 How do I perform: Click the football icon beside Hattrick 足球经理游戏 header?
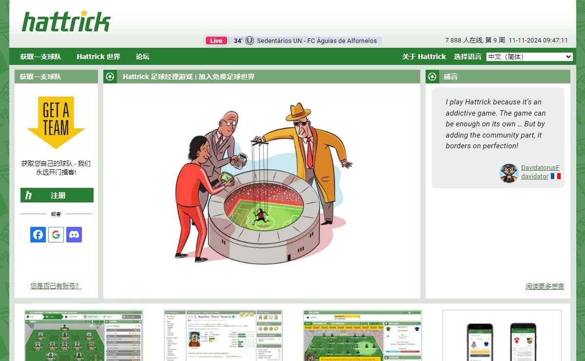[x=110, y=77]
